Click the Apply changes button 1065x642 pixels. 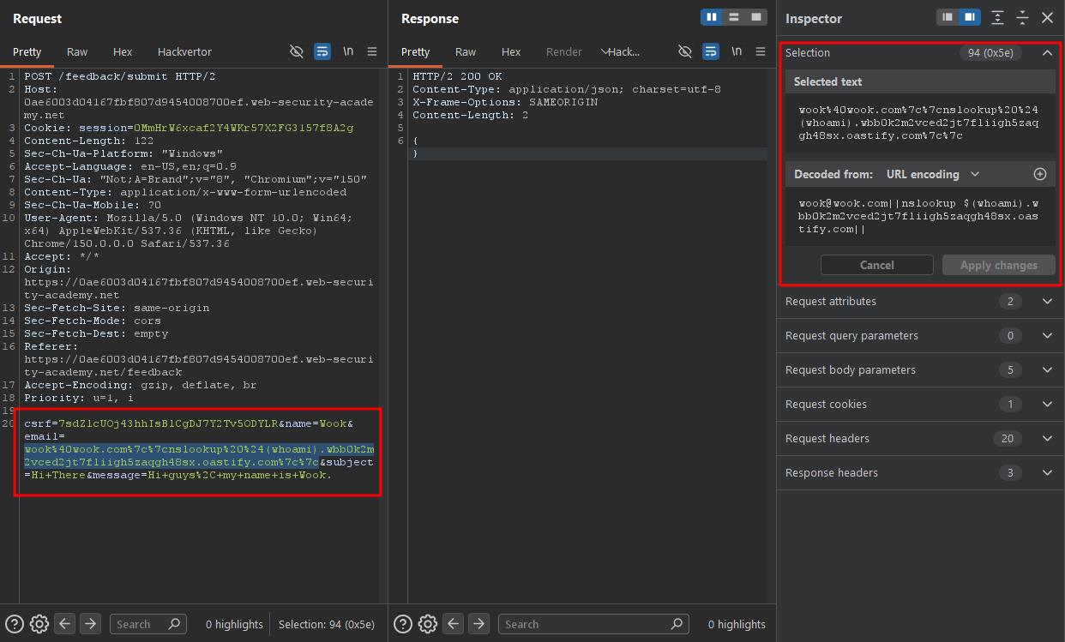point(999,265)
